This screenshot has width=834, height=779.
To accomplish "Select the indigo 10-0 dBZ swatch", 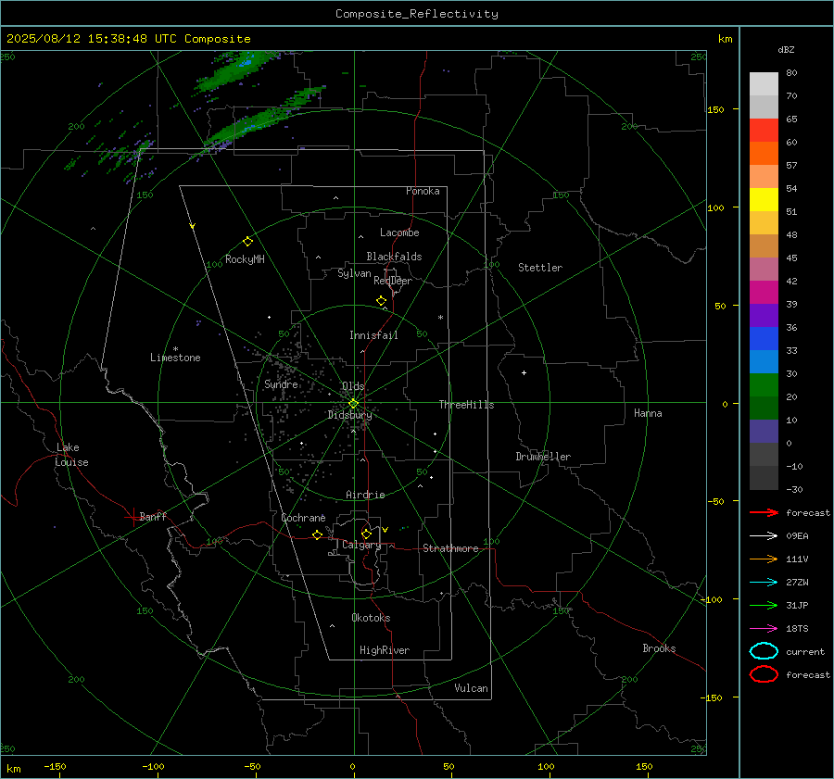I will pos(764,432).
